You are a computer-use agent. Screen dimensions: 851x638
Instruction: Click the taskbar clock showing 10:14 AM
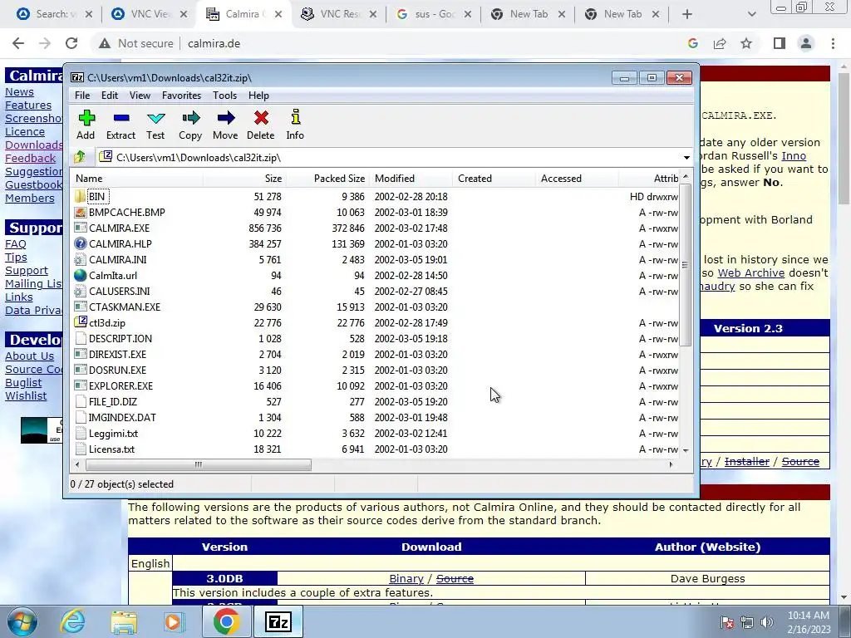[x=809, y=621]
